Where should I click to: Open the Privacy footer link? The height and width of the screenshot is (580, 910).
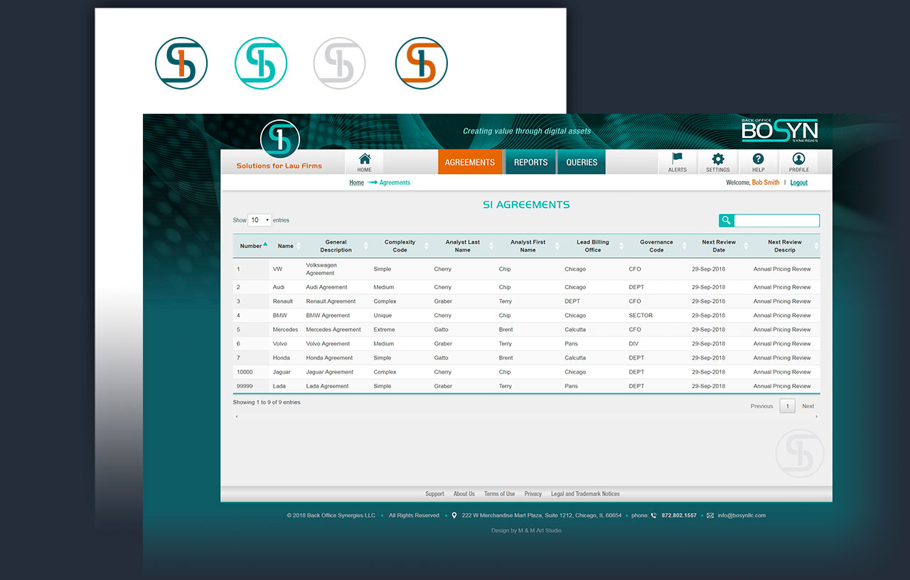pyautogui.click(x=532, y=494)
